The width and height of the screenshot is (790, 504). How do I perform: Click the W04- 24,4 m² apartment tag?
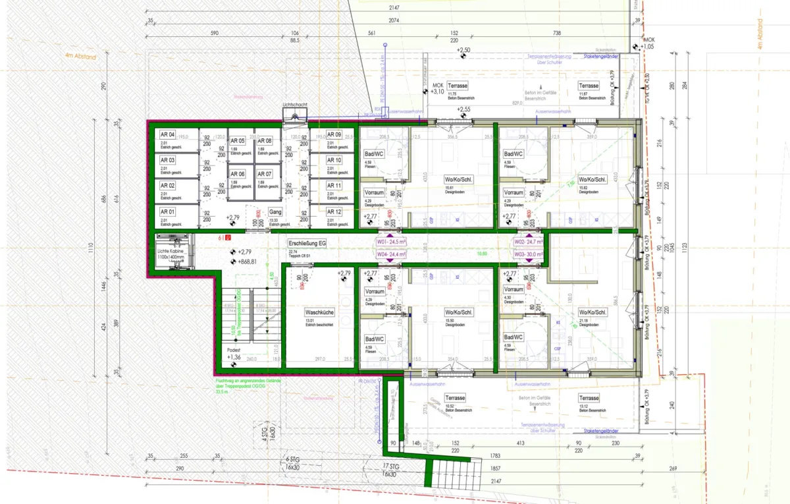[391, 254]
